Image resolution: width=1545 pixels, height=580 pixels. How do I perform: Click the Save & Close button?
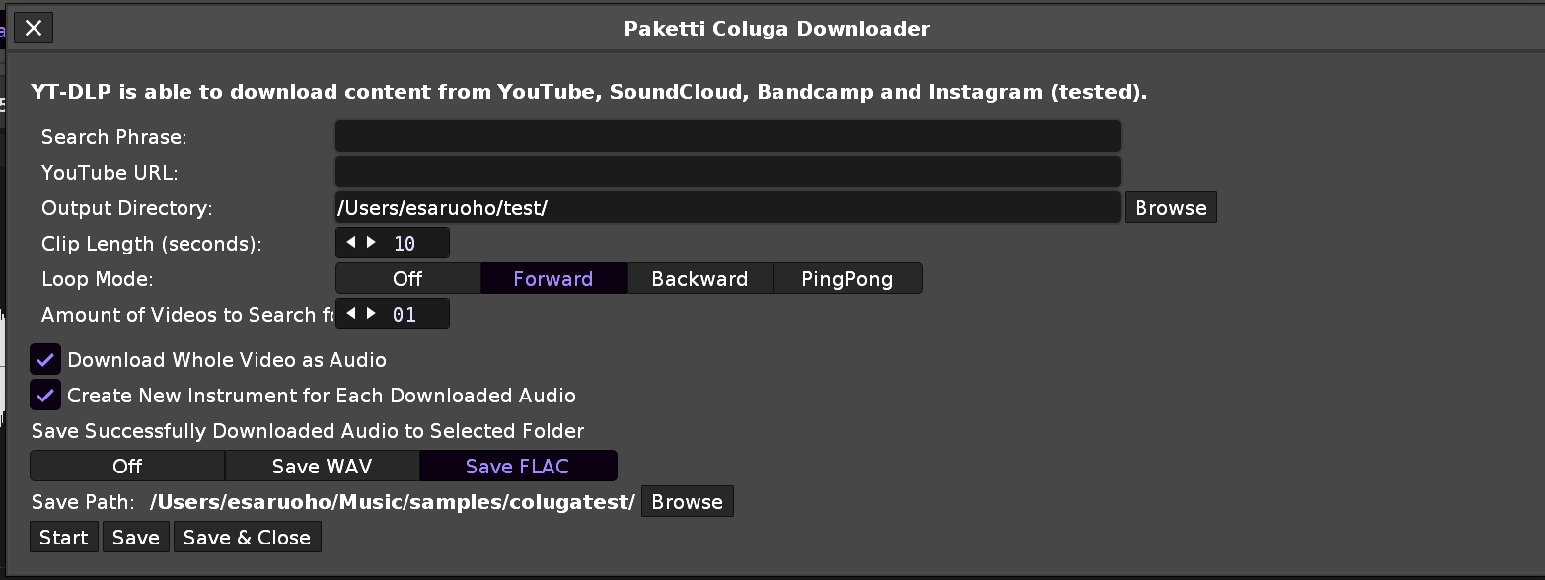point(247,538)
